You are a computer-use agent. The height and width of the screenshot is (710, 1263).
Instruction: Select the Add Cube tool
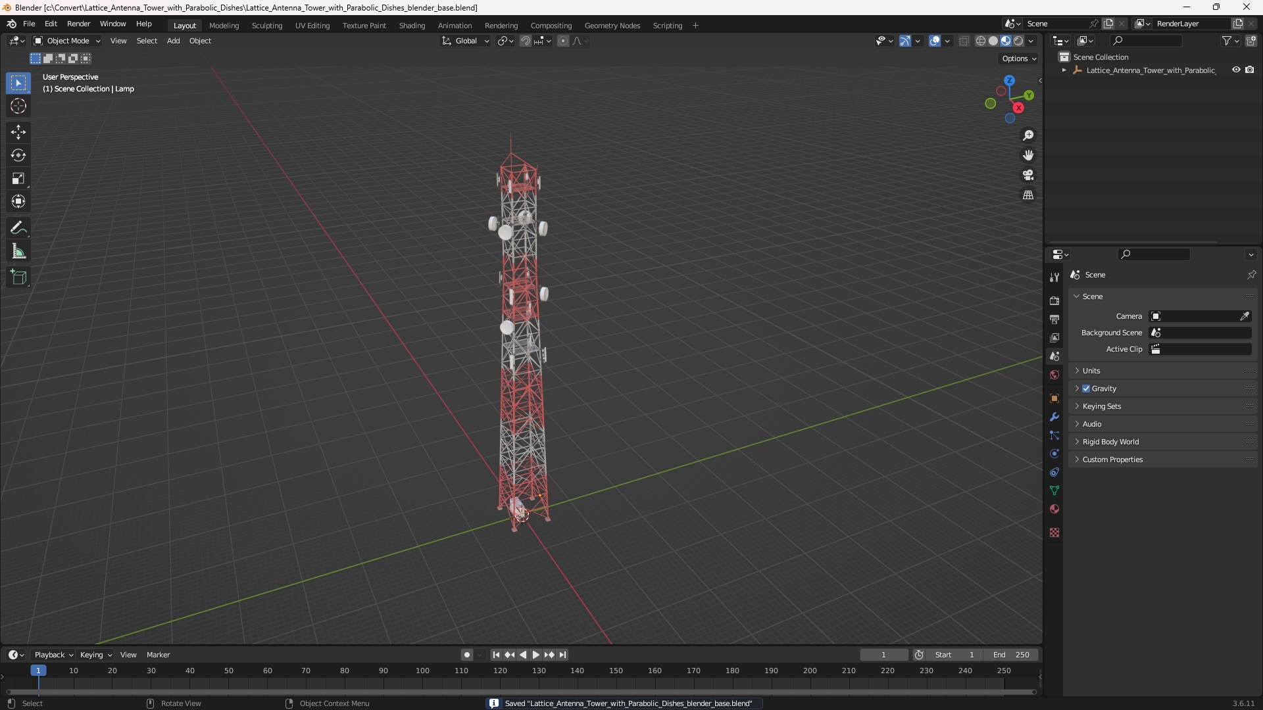click(x=18, y=277)
